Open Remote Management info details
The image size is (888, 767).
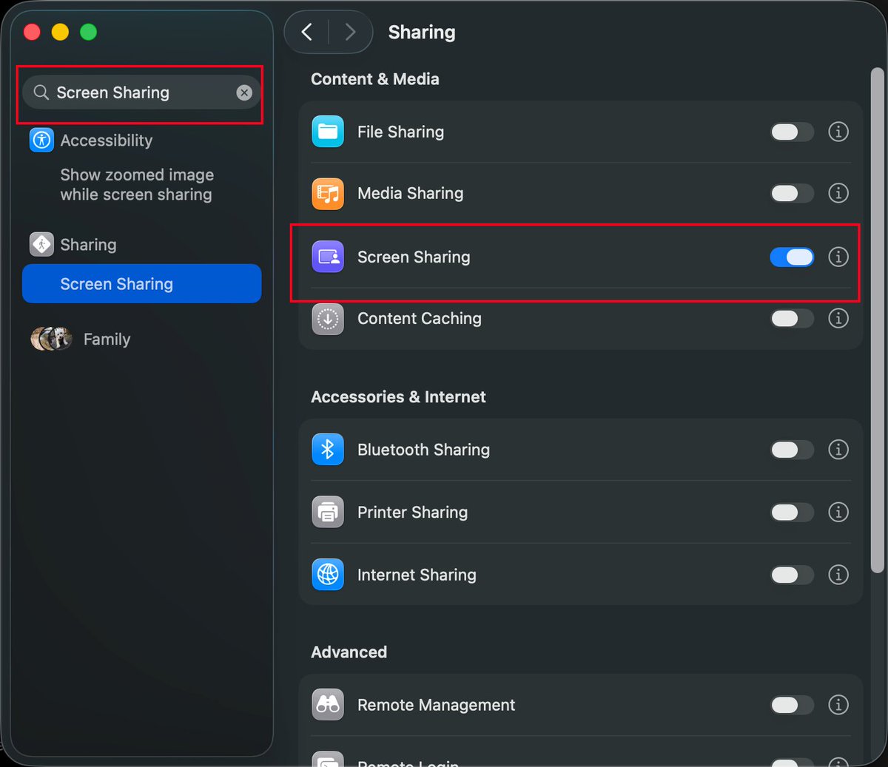click(x=838, y=705)
